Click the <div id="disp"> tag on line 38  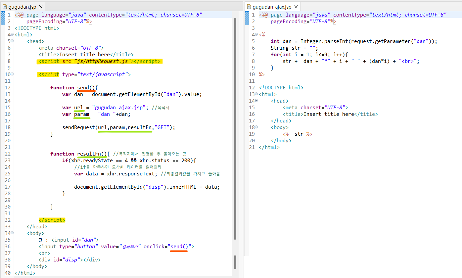tap(61, 259)
